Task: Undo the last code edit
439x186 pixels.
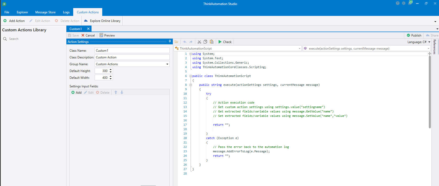Action: point(185,42)
